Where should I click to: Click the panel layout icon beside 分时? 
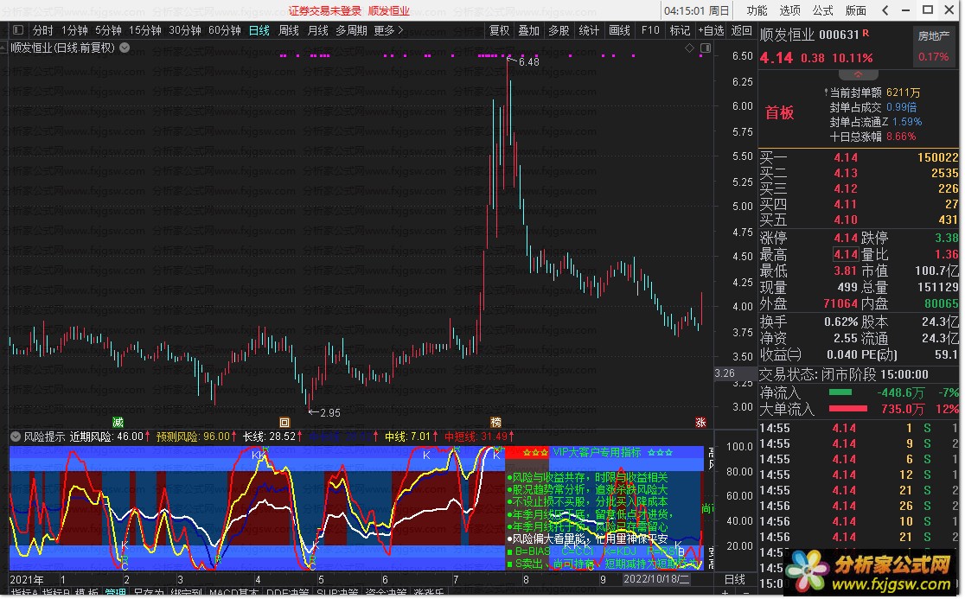18,30
